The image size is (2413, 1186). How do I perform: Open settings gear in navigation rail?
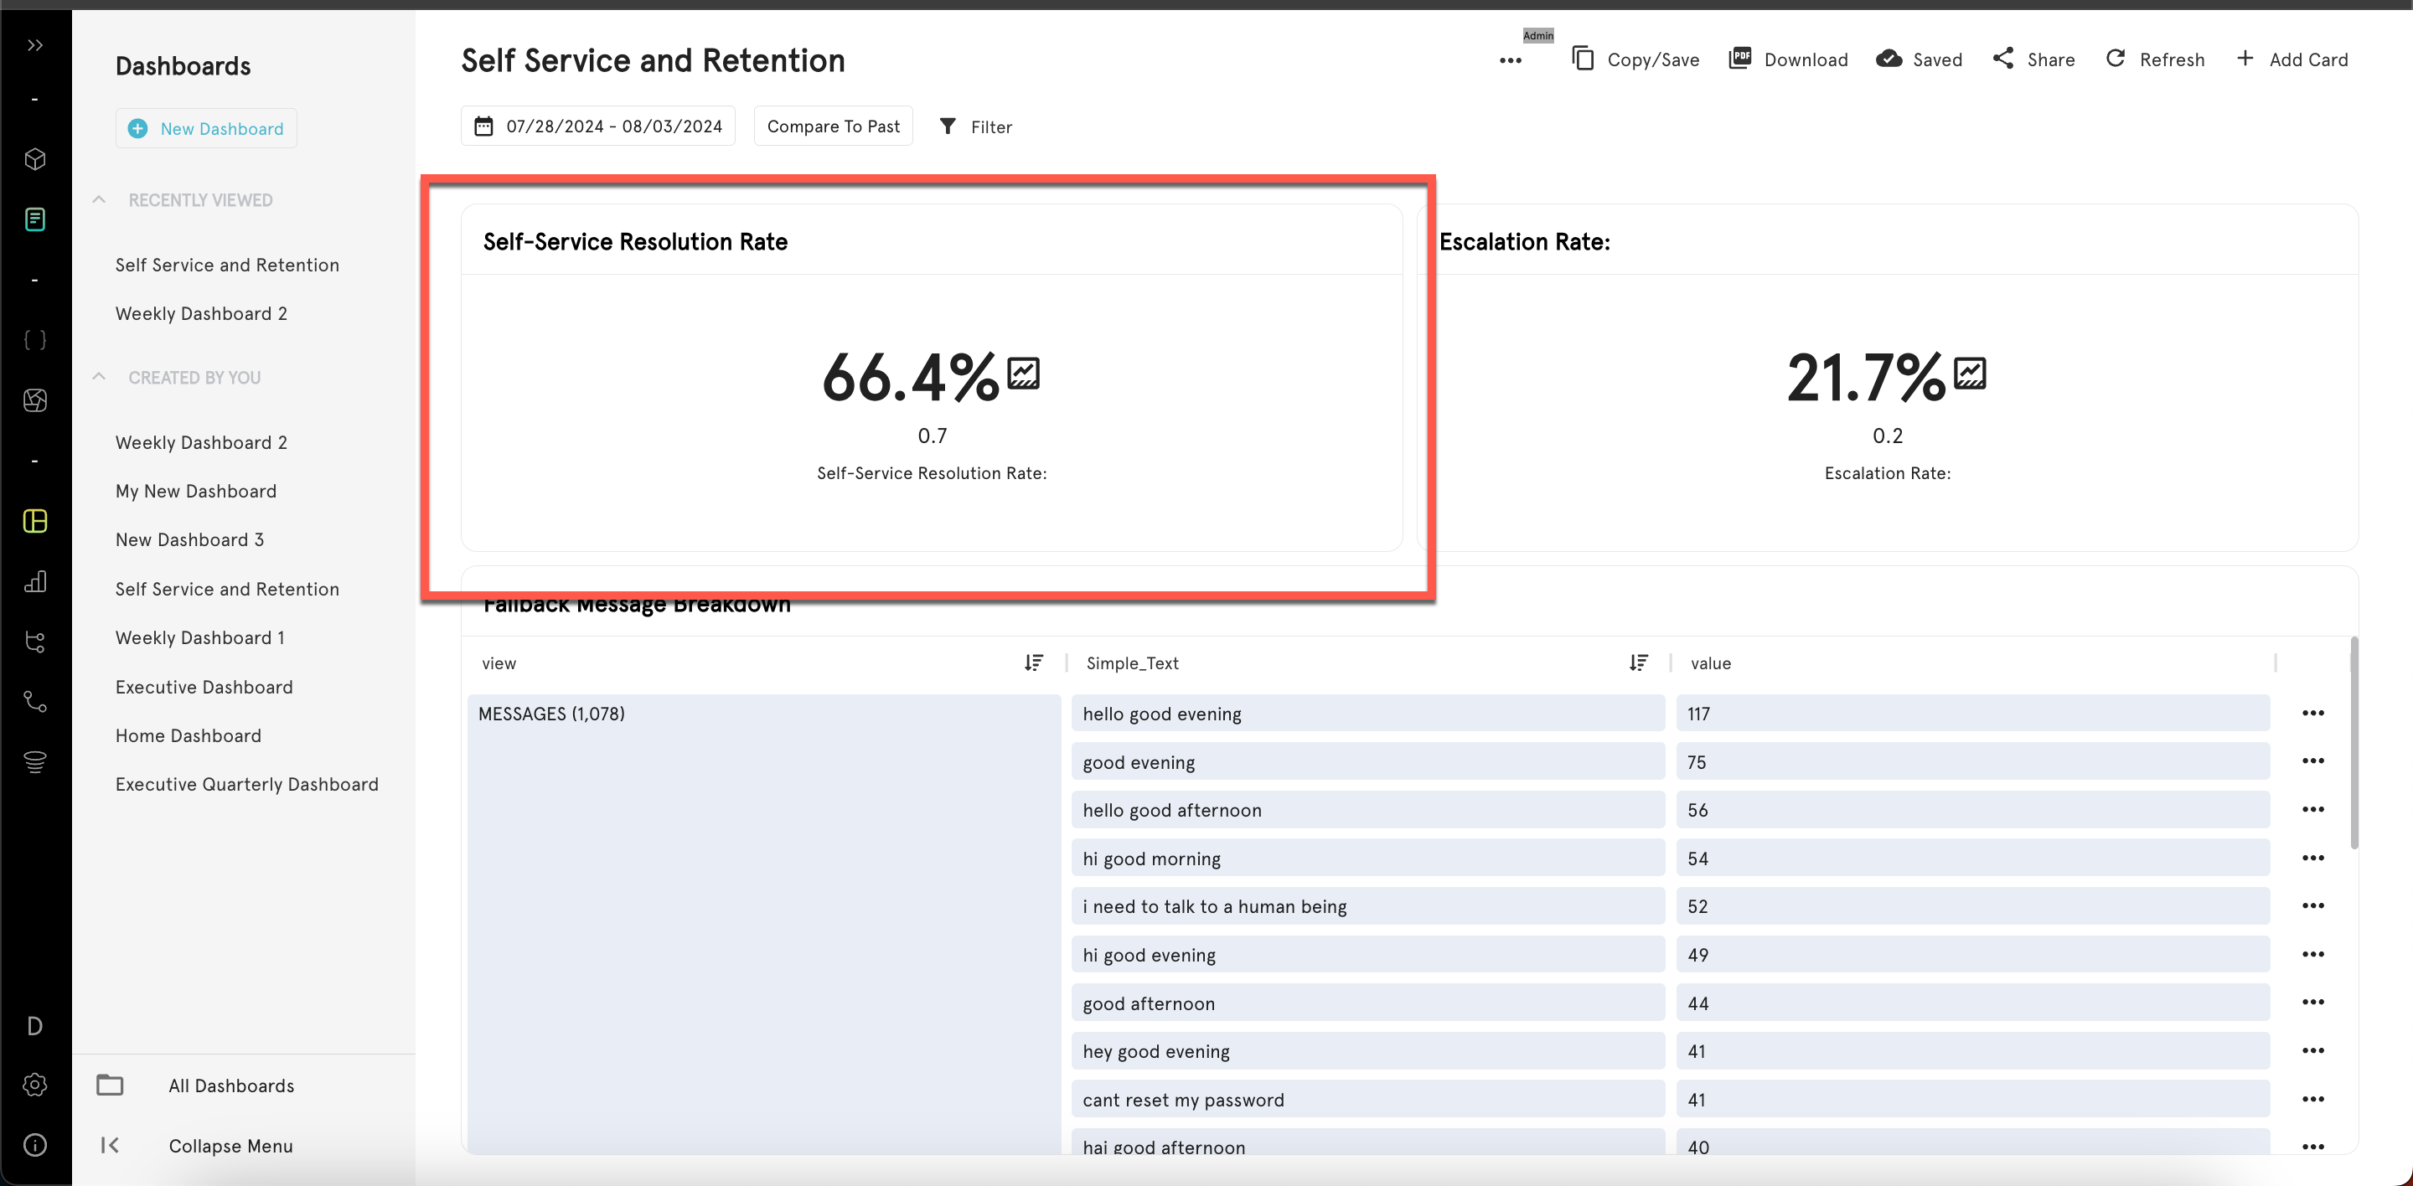[x=35, y=1085]
